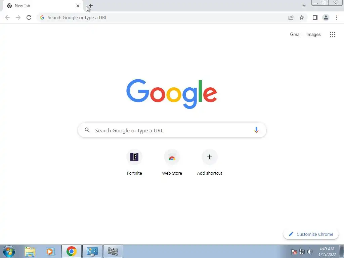
Task: Click the Chrome taskbar icon
Action: (71, 251)
